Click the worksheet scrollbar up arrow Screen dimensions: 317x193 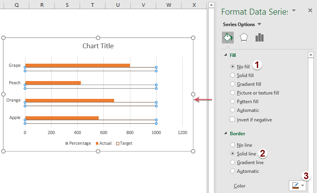pyautogui.click(x=211, y=5)
